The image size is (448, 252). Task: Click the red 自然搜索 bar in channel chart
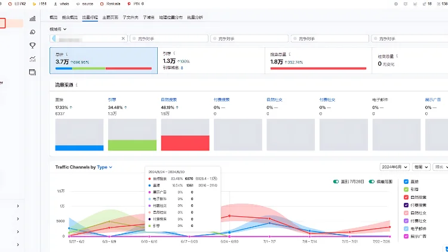point(185,143)
